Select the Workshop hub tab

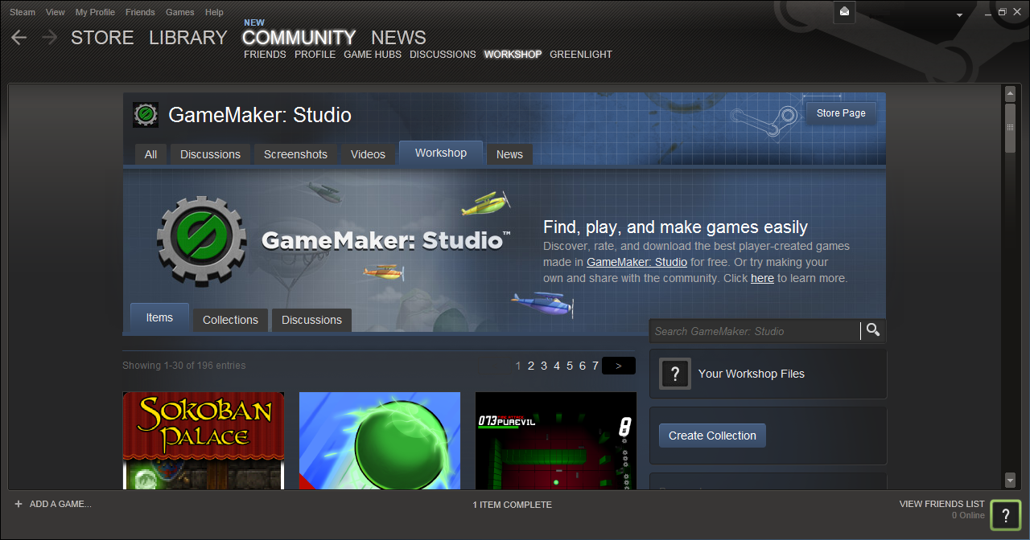(x=440, y=153)
